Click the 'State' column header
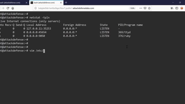The height and width of the screenshot is (104, 185). pos(104,25)
